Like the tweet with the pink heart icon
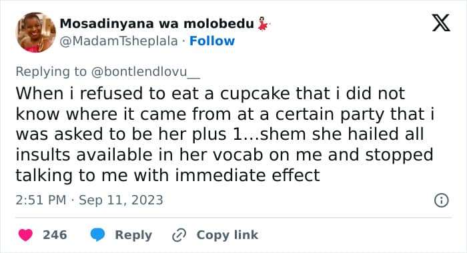467x253 pixels. point(25,235)
